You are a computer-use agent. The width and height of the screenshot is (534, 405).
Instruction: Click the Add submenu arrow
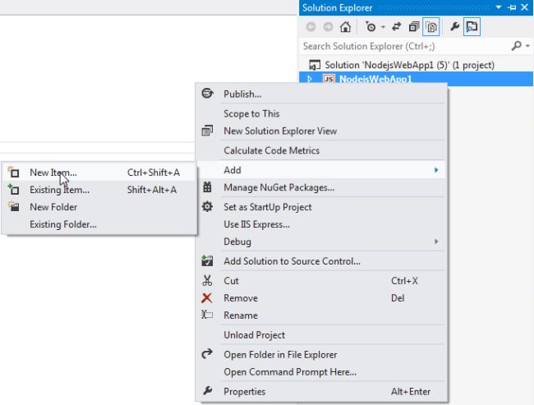[436, 169]
